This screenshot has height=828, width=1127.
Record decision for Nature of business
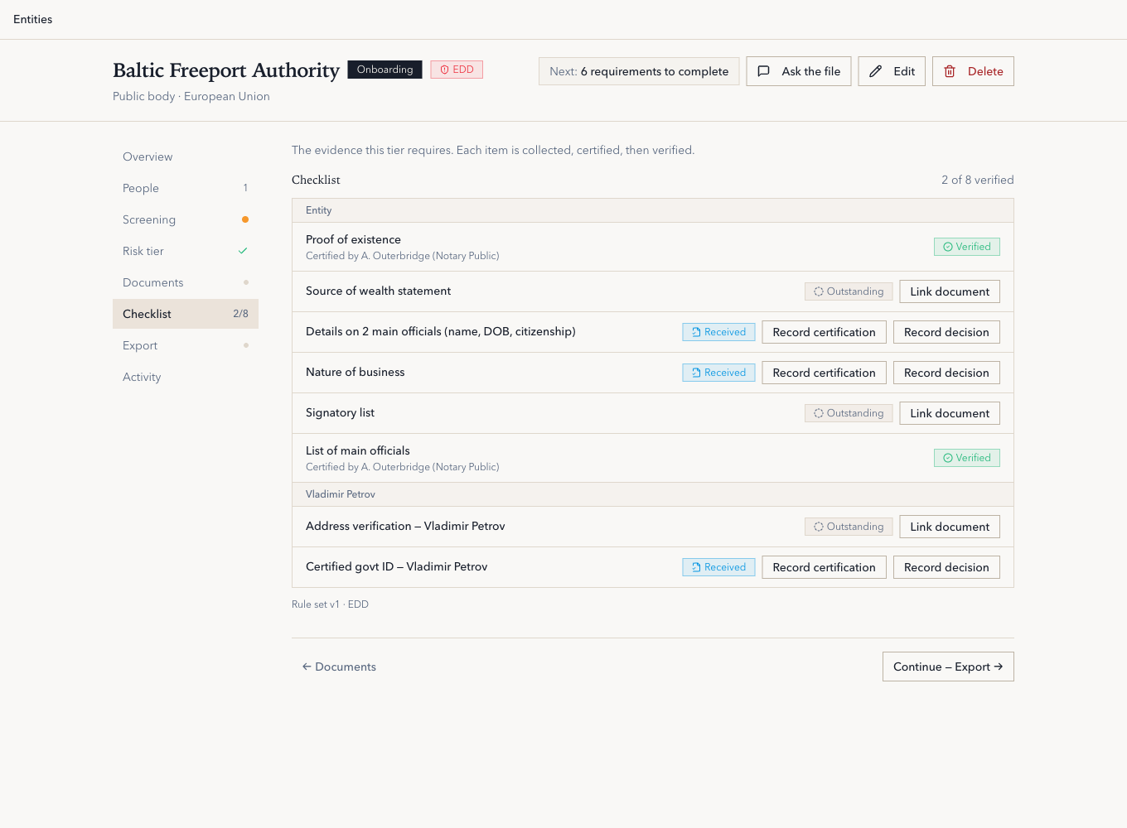pyautogui.click(x=946, y=373)
